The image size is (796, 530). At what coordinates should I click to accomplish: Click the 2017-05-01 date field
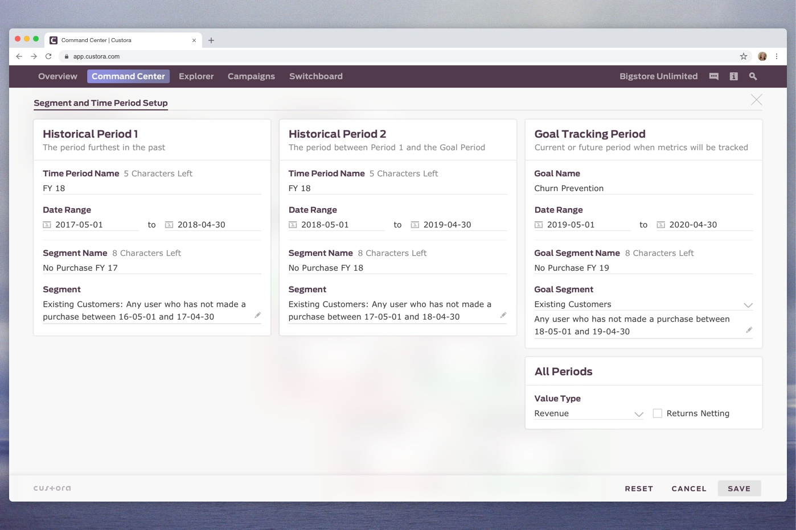click(x=91, y=225)
